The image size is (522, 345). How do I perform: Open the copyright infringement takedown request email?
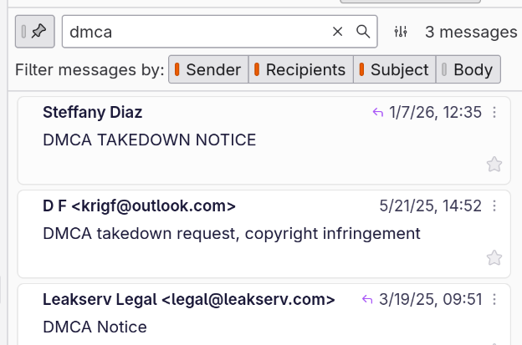(x=231, y=233)
